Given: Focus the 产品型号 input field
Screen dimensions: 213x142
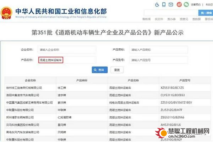Looking at the screenshot, I should tap(158, 60).
